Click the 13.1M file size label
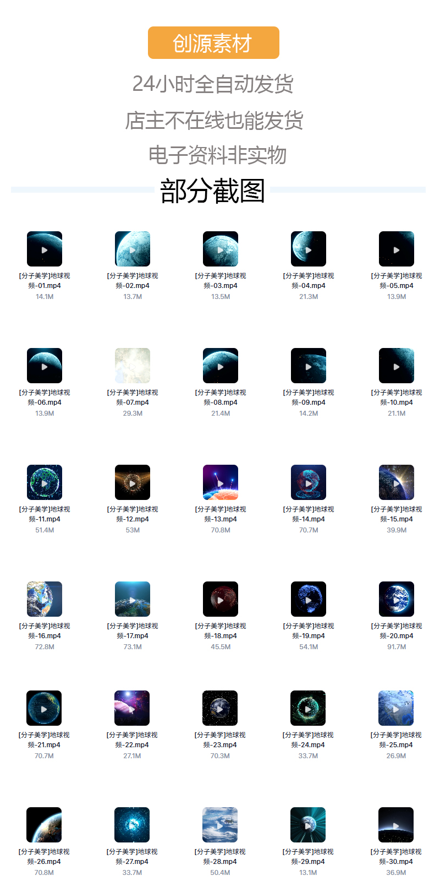The width and height of the screenshot is (440, 881). click(308, 873)
